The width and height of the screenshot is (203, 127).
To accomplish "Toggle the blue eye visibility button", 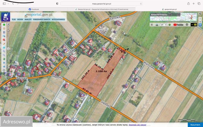I will tap(200, 25).
